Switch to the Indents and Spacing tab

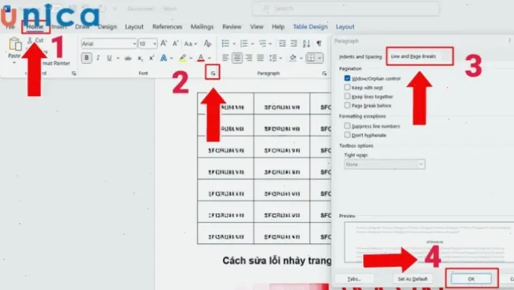(360, 57)
